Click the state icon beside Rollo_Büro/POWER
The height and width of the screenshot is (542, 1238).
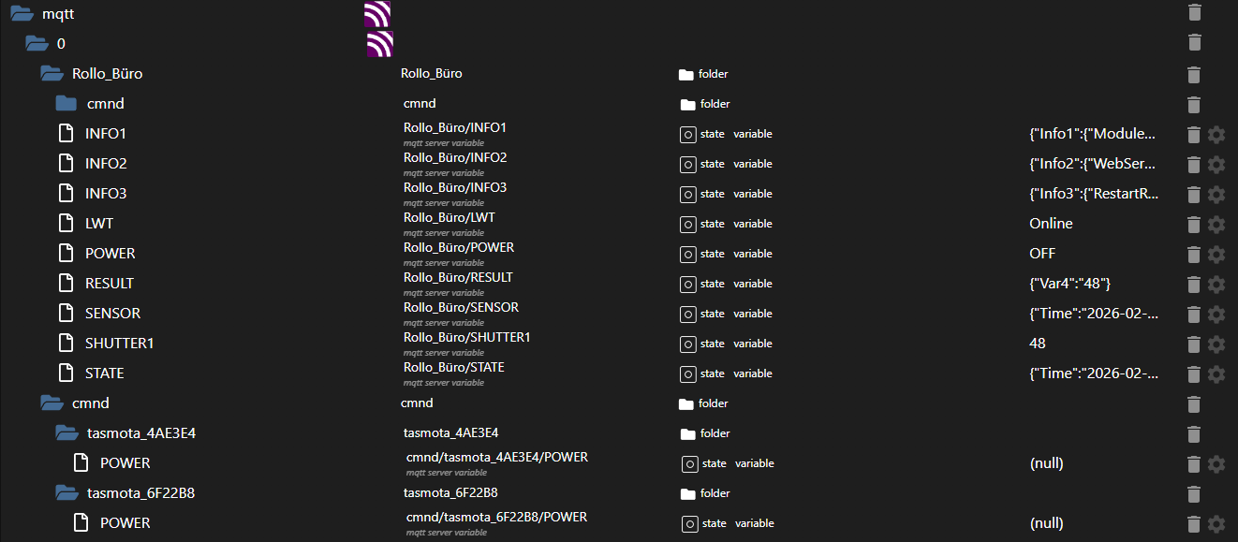pos(689,254)
